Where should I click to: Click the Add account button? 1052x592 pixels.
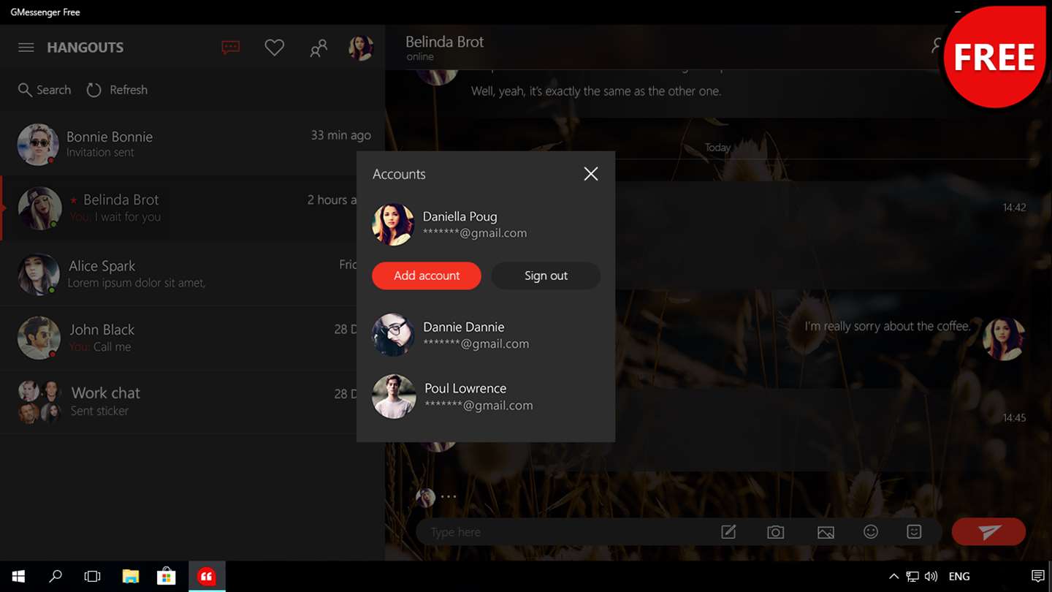point(427,276)
